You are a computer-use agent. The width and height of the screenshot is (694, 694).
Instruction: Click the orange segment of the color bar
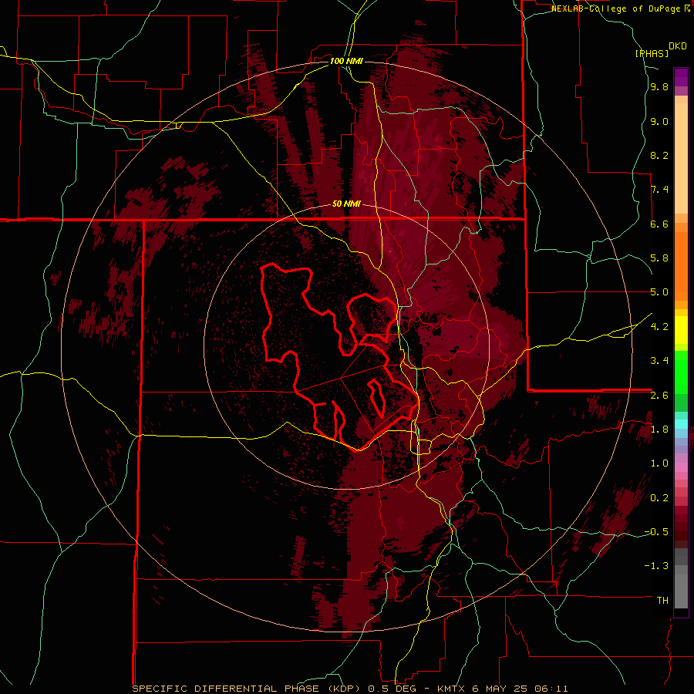click(x=681, y=265)
